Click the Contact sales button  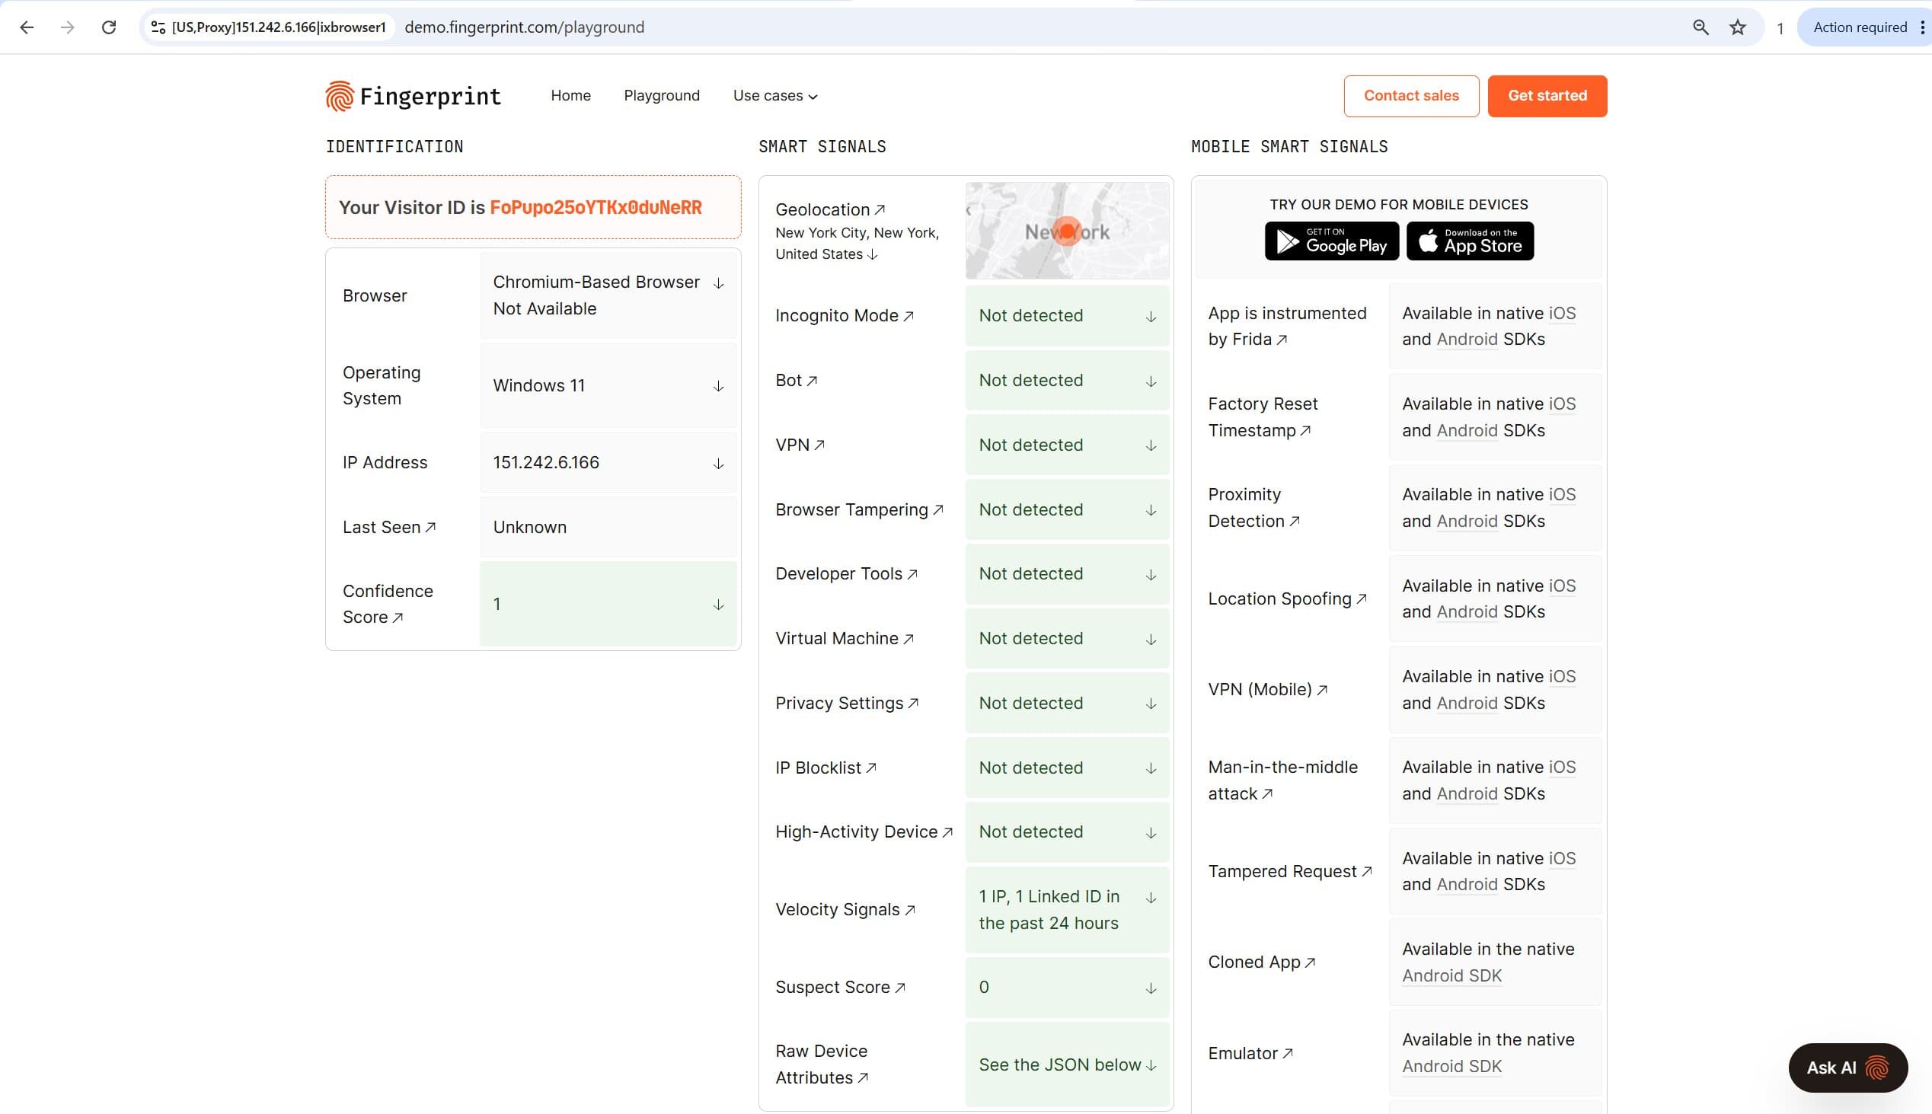[x=1411, y=96]
